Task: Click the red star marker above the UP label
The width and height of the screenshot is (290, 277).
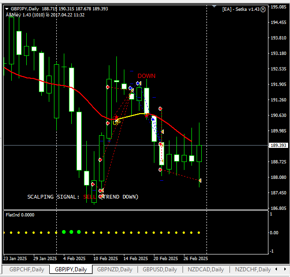Action: pos(116,117)
